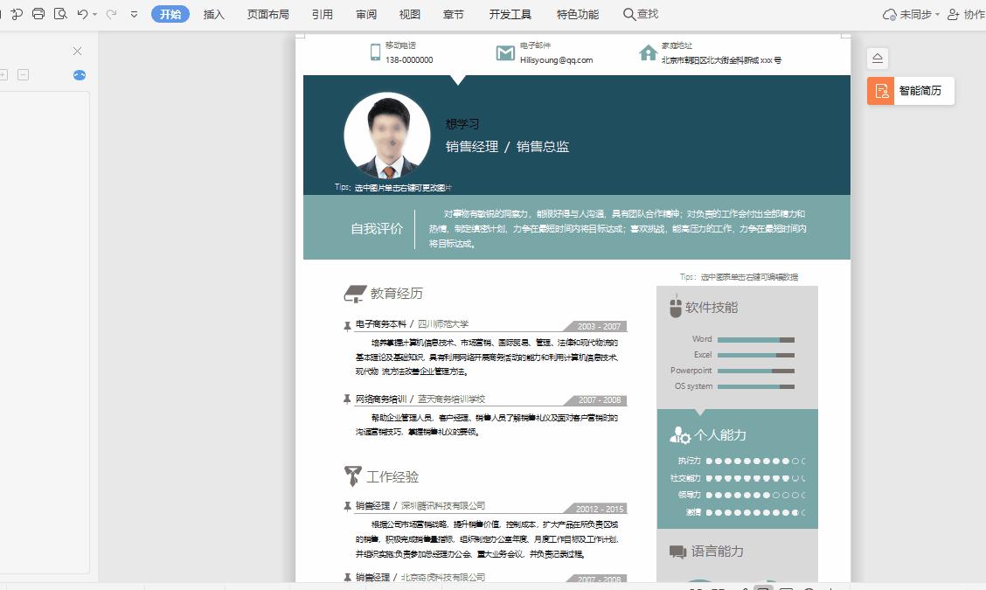The height and width of the screenshot is (590, 986).
Task: Open the Undo history dropdown arrow
Action: pyautogui.click(x=94, y=14)
